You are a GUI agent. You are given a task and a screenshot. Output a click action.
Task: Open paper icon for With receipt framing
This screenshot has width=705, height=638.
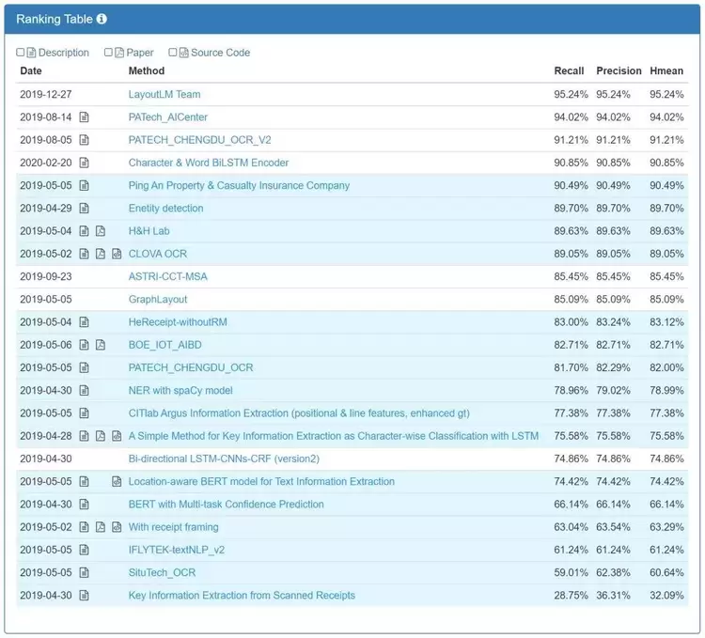pos(101,527)
